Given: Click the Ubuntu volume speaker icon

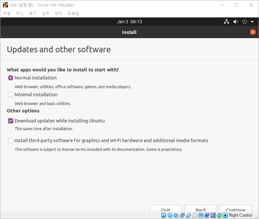Looking at the screenshot, I should pos(235,22).
